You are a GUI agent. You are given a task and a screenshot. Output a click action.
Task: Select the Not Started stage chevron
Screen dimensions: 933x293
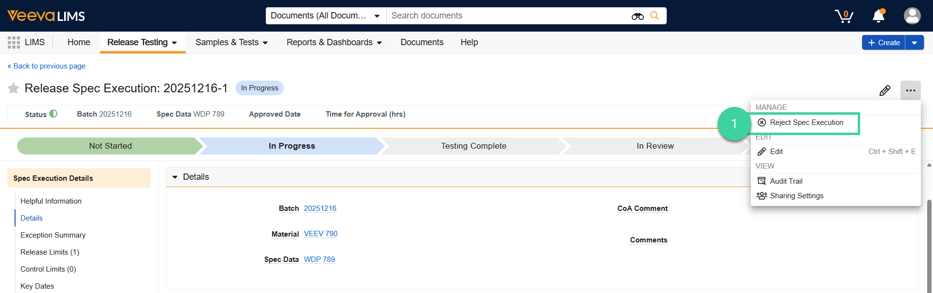(110, 146)
